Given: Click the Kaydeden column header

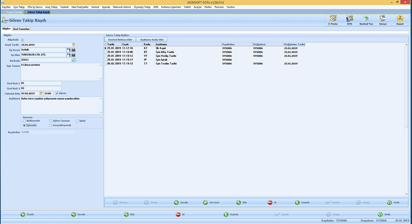Looking at the screenshot, I should coord(237,44).
